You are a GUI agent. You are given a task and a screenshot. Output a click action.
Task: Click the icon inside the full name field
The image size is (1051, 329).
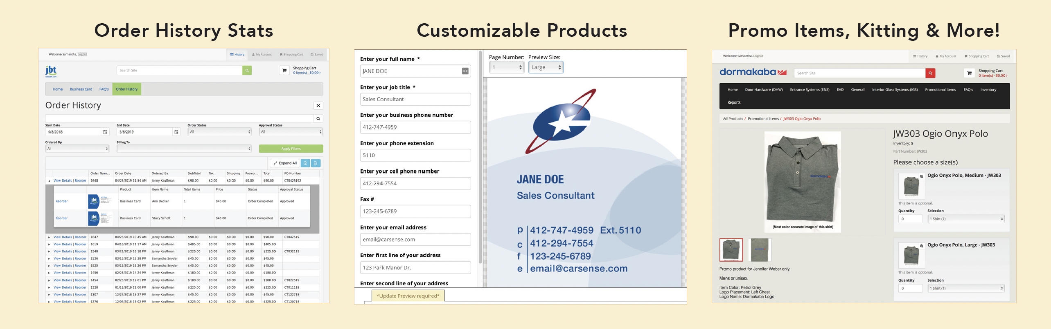tap(465, 71)
